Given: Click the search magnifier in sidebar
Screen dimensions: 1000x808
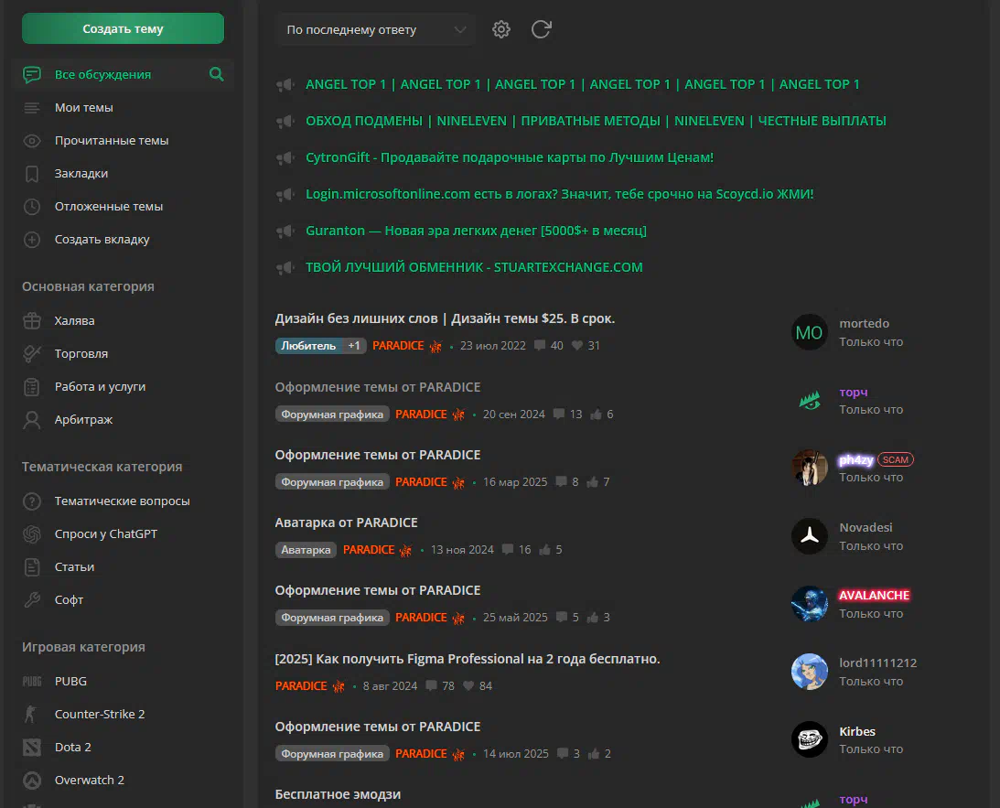Looking at the screenshot, I should click(217, 75).
